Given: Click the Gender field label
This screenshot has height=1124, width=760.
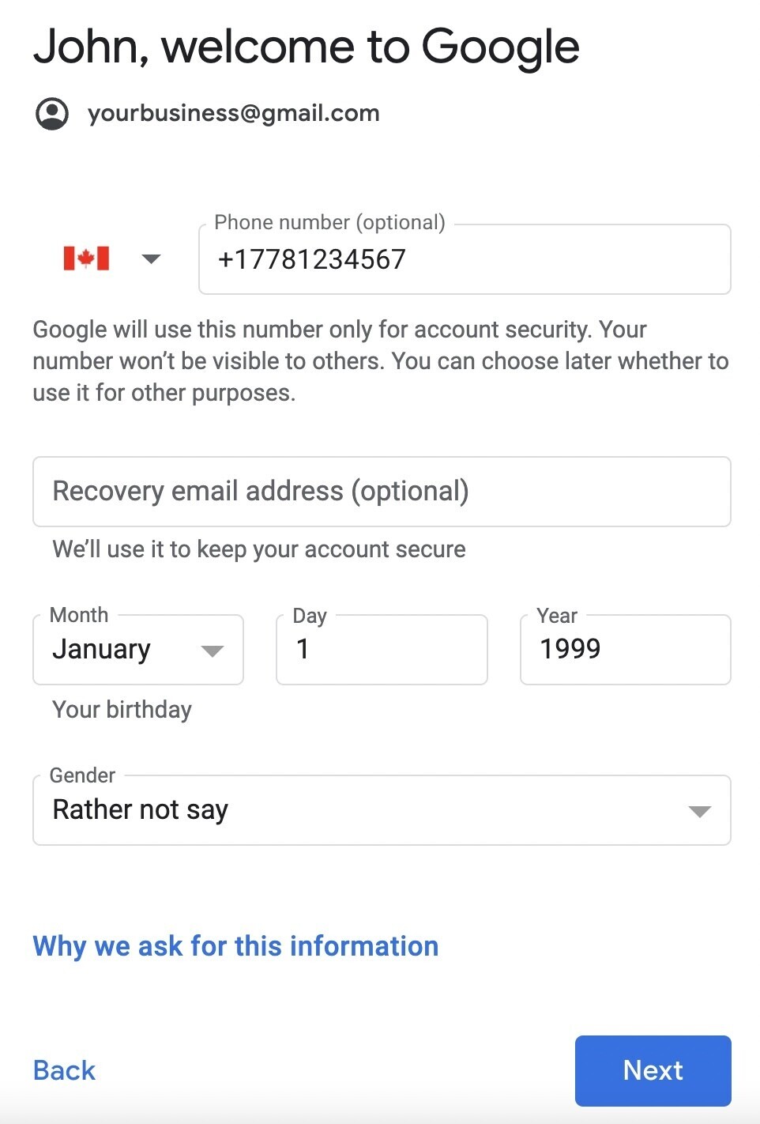Looking at the screenshot, I should coord(82,775).
